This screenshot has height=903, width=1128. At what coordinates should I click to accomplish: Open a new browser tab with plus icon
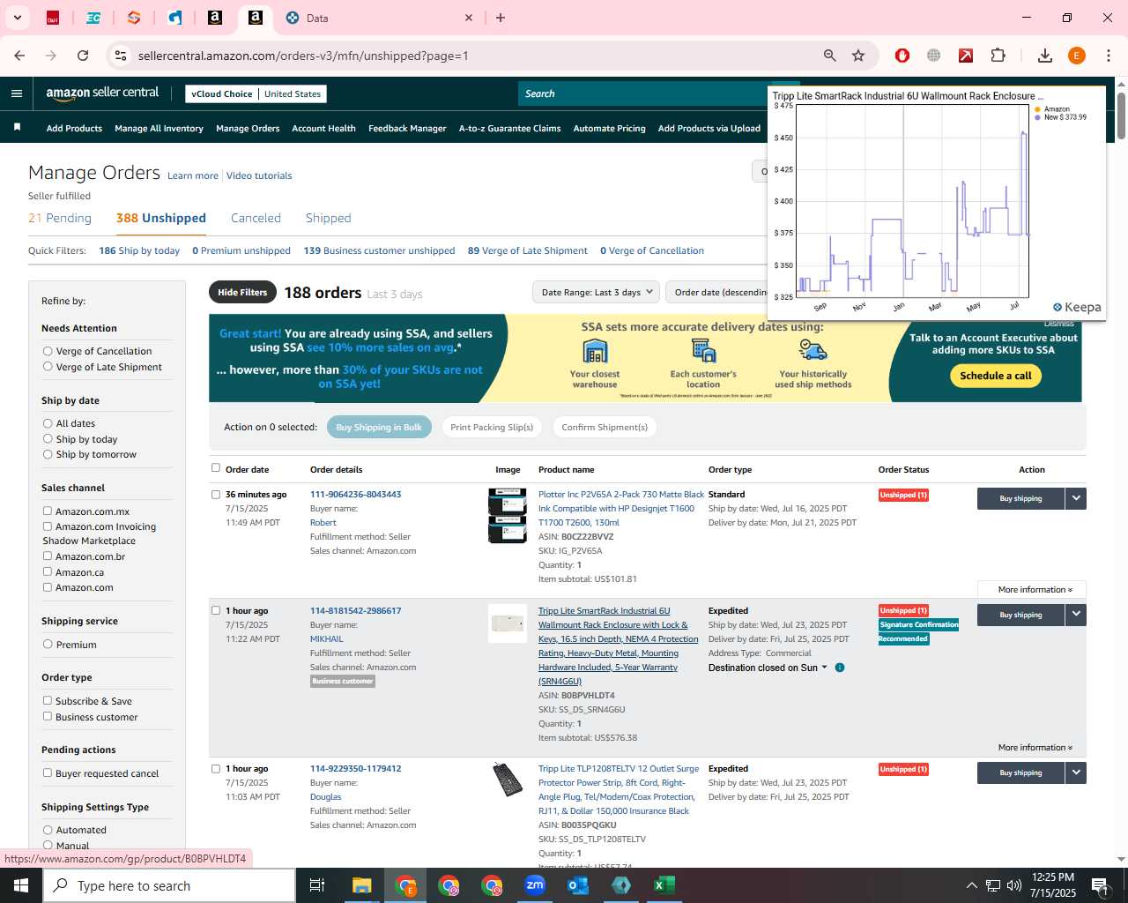click(501, 18)
